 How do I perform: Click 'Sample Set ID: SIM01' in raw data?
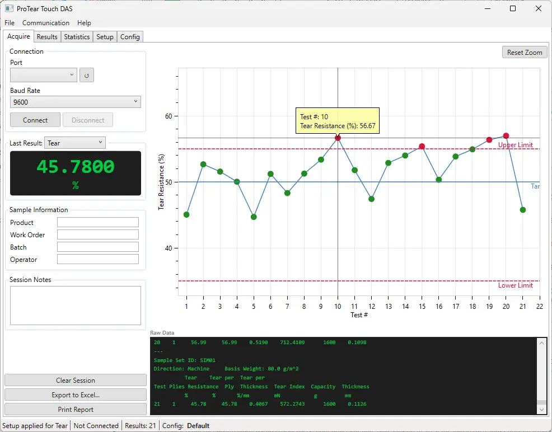(185, 360)
